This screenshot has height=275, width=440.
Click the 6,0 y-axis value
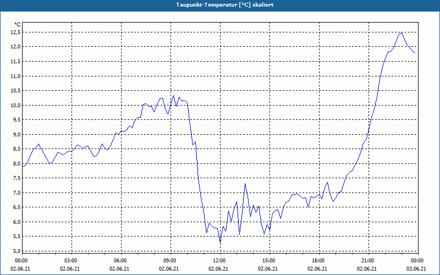coord(16,222)
